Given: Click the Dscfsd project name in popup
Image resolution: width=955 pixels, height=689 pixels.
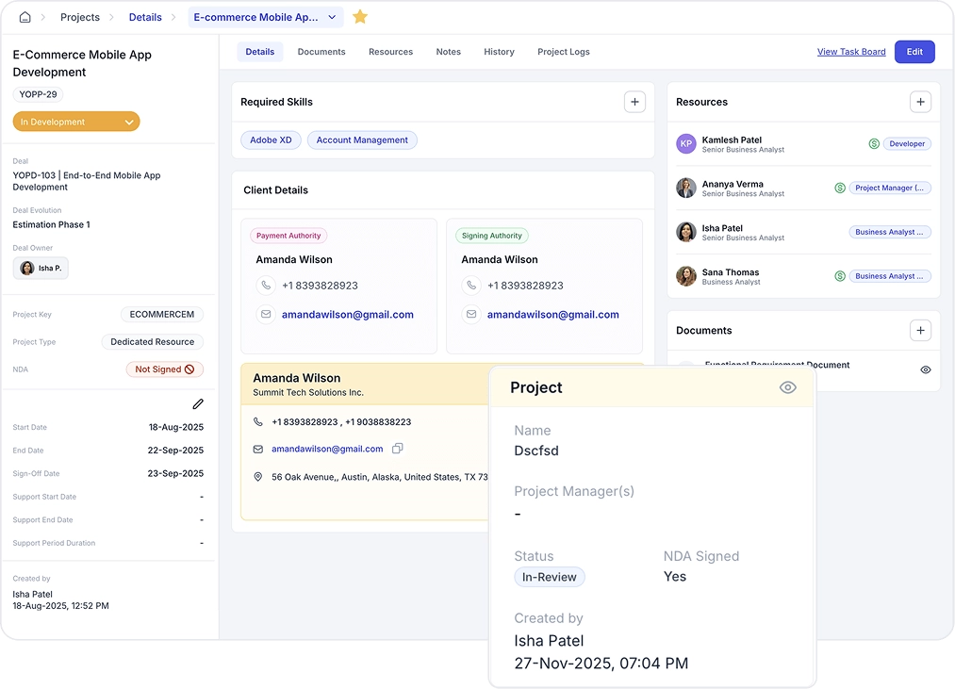Looking at the screenshot, I should point(536,451).
